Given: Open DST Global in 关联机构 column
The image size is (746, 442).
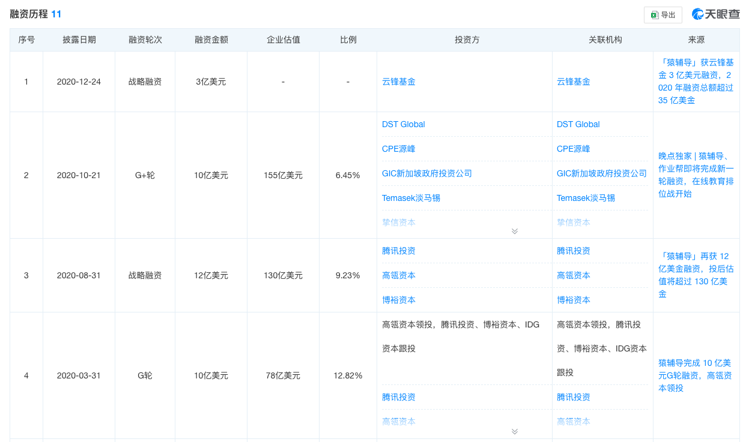Looking at the screenshot, I should click(578, 124).
